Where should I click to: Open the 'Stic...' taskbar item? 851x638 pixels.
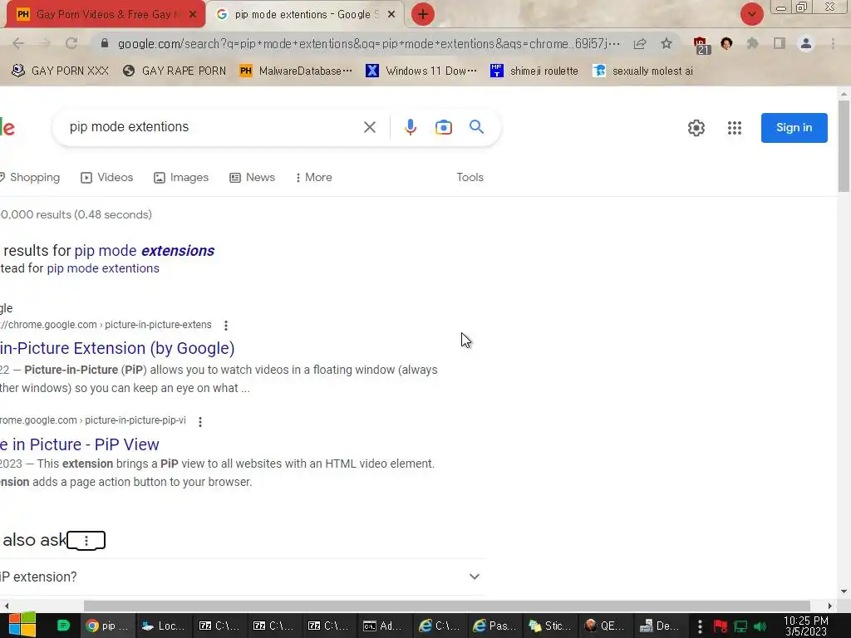coord(550,626)
